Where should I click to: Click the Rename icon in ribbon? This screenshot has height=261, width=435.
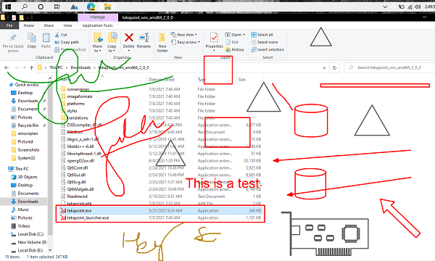(144, 37)
